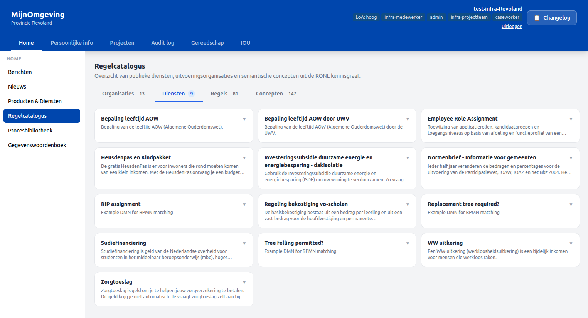The height and width of the screenshot is (318, 588).
Task: Open details for Employee Role Assignment
Action: [x=571, y=119]
